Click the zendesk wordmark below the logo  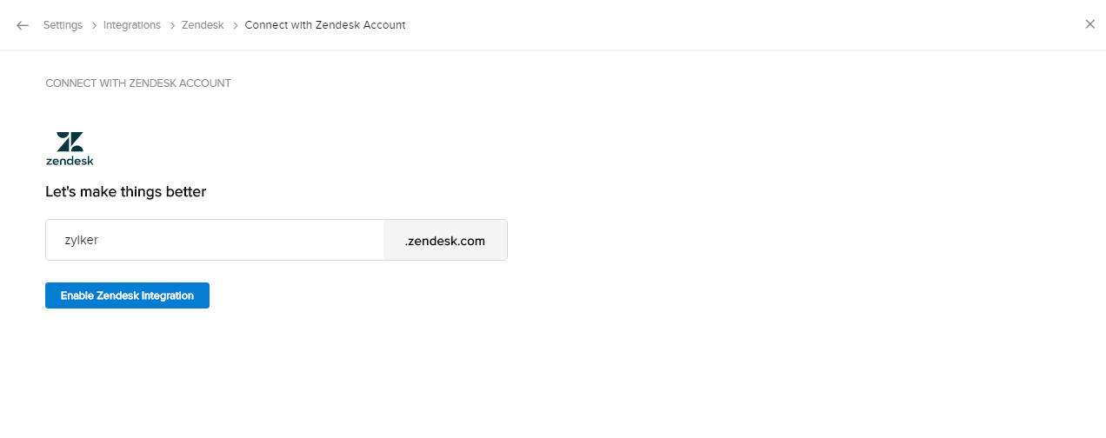[70, 161]
